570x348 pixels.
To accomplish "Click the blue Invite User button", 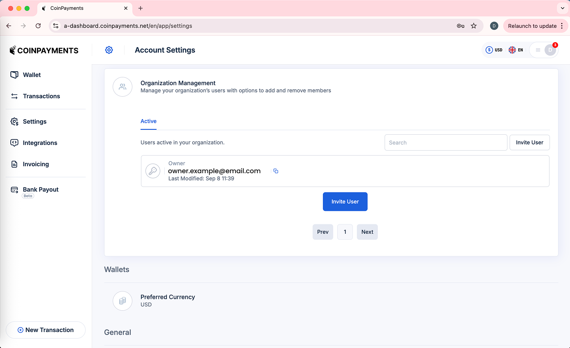I will (345, 202).
